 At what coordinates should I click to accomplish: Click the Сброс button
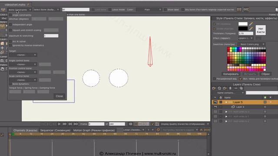265,74
